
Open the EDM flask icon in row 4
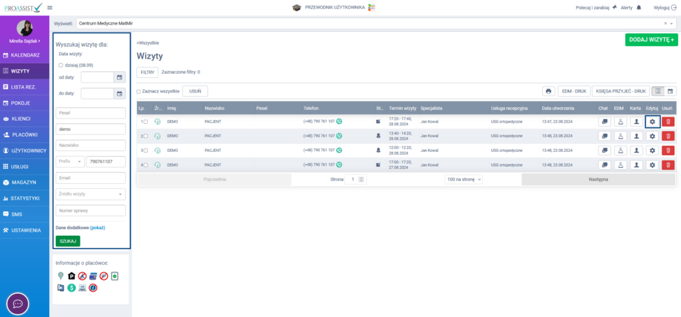pos(620,164)
